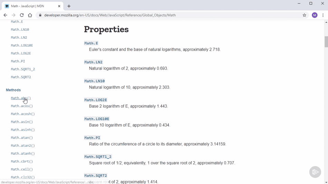Open the Math.atan2() sidebar link
This screenshot has height=184, width=328.
23,145
